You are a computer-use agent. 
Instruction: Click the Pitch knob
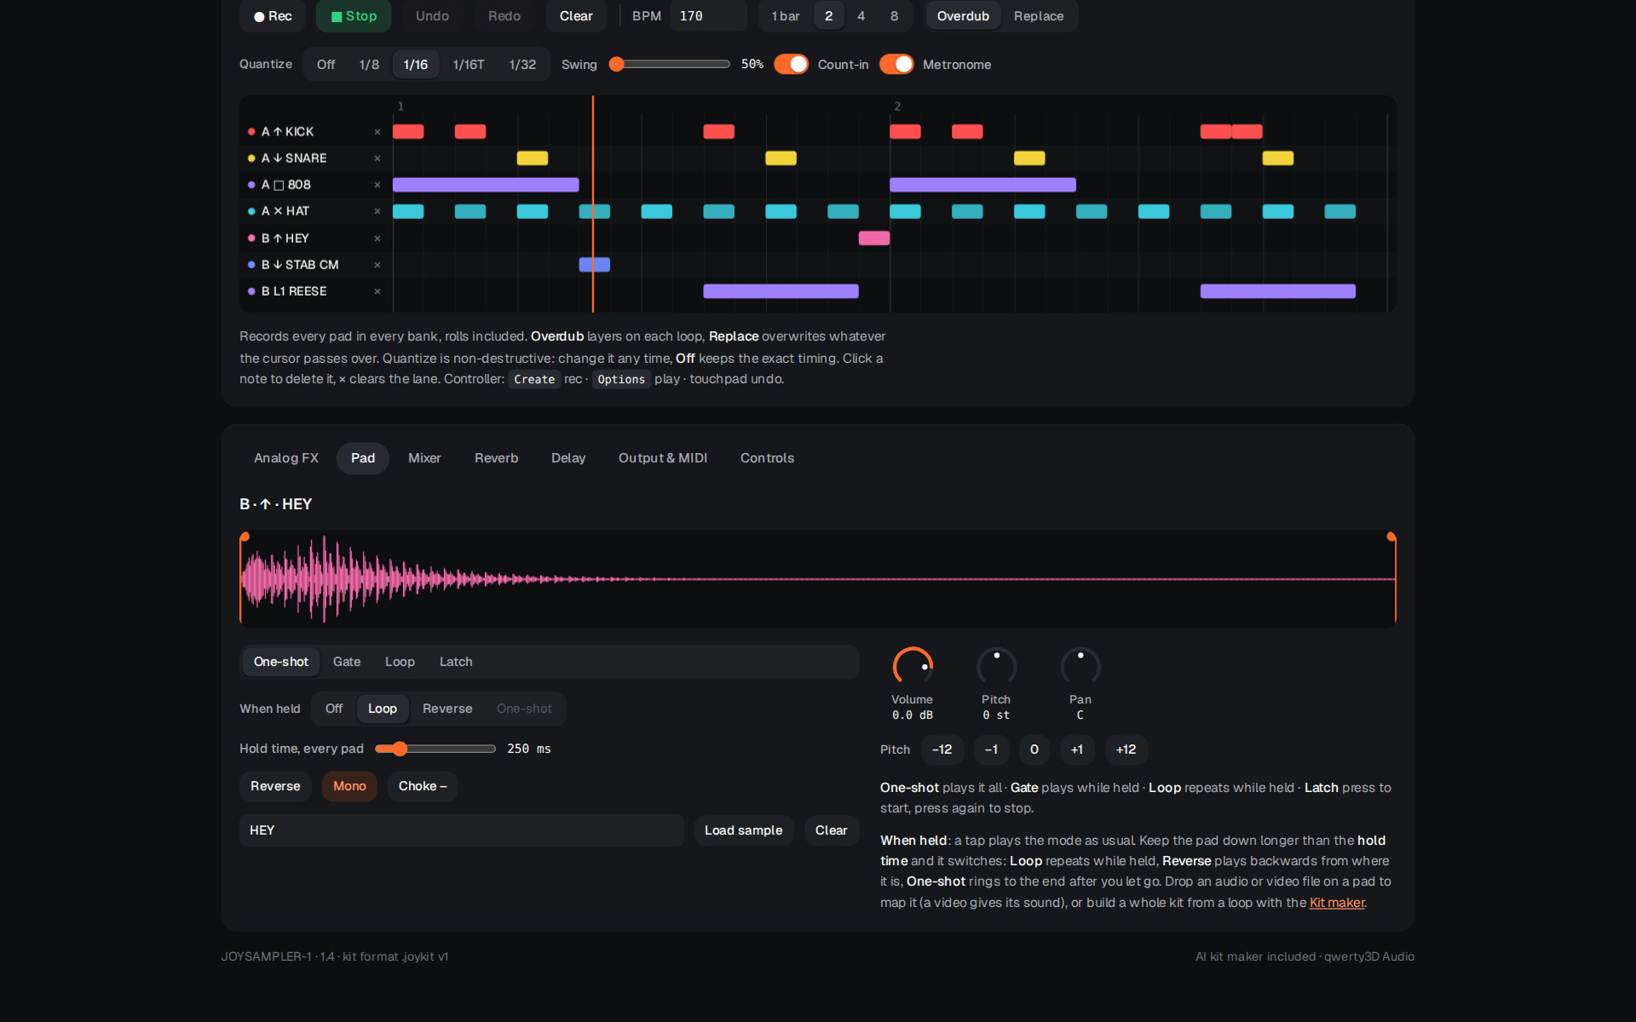pos(996,666)
